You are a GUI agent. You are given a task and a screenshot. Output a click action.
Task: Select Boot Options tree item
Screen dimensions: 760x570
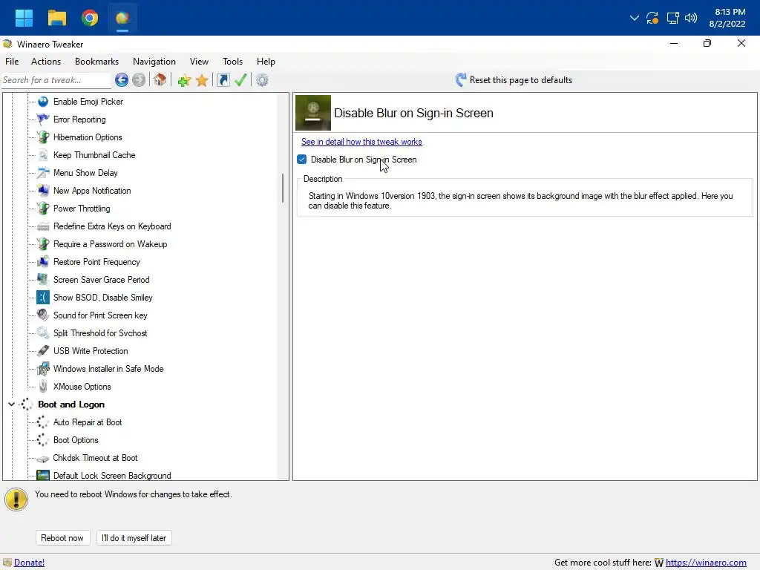click(76, 440)
